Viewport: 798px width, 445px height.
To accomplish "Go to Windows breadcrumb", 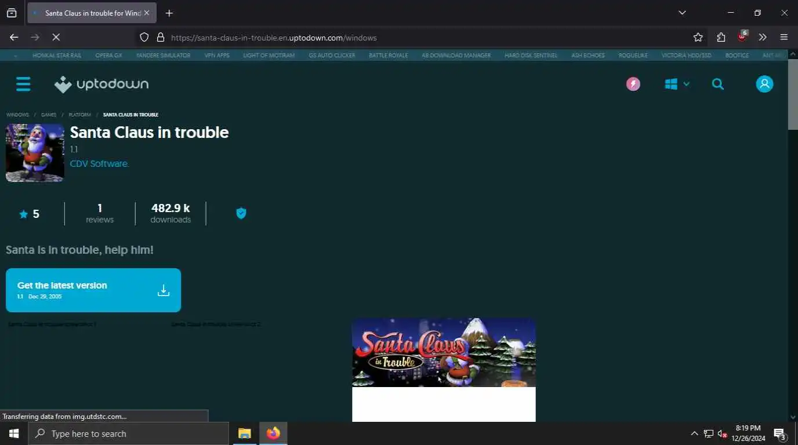I will click(17, 115).
